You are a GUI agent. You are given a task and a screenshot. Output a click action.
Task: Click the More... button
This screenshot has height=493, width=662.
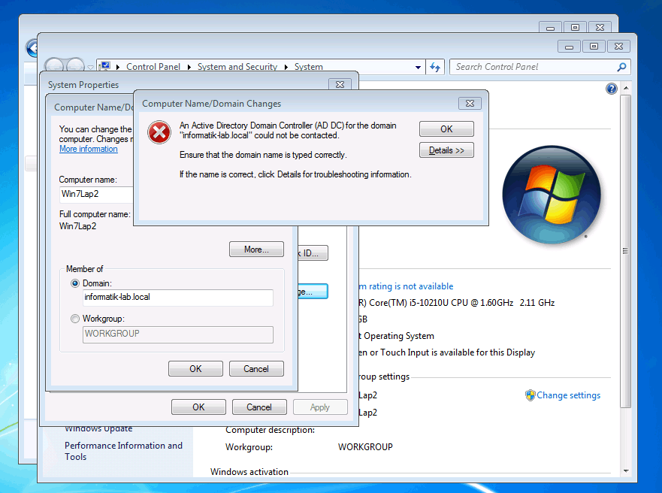pyautogui.click(x=256, y=250)
